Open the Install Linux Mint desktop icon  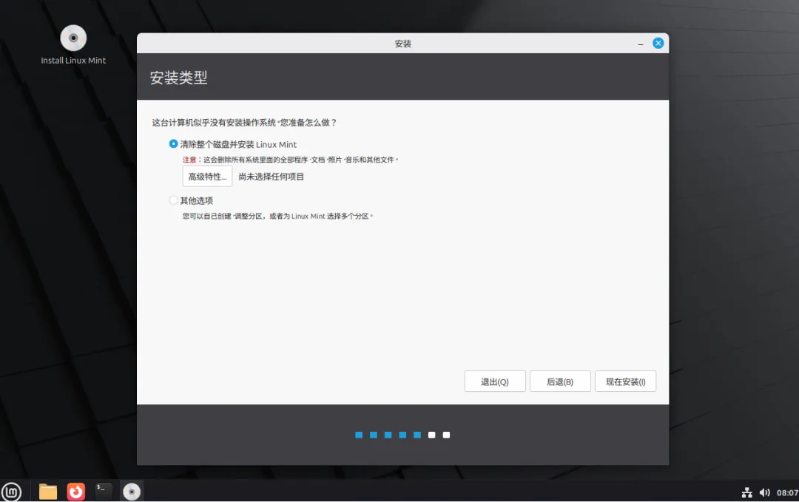pyautogui.click(x=73, y=45)
